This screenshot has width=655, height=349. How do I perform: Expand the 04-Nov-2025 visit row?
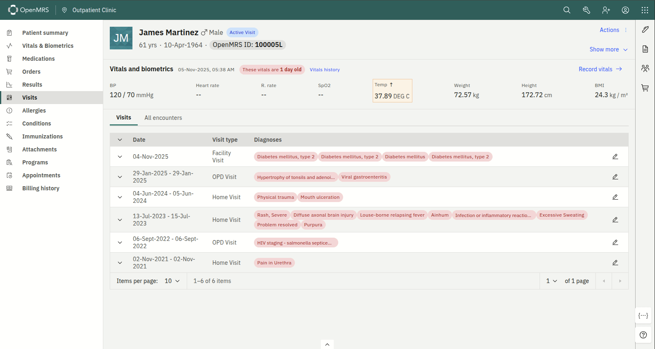[120, 157]
